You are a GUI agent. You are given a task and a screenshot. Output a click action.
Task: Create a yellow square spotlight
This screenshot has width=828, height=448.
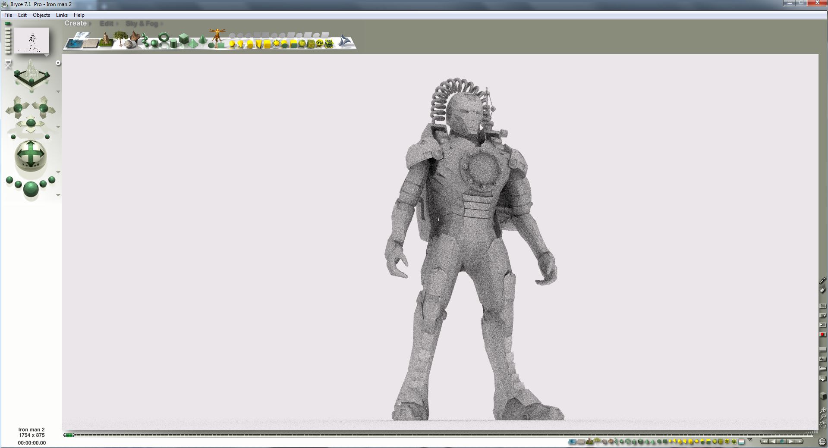pyautogui.click(x=258, y=44)
